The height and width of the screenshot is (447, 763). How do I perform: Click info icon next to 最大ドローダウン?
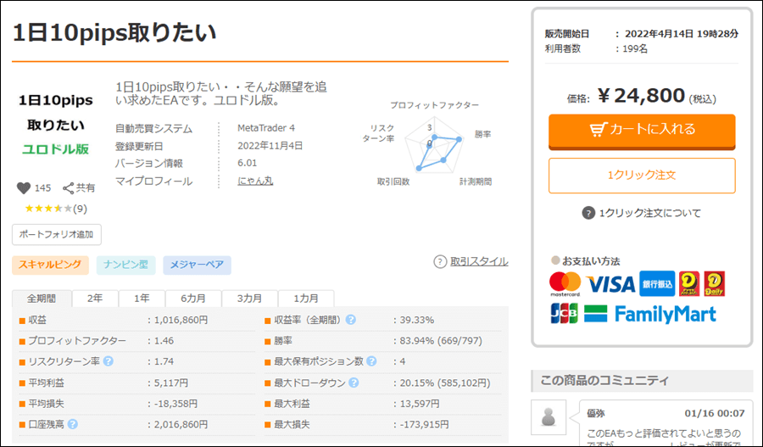(351, 383)
